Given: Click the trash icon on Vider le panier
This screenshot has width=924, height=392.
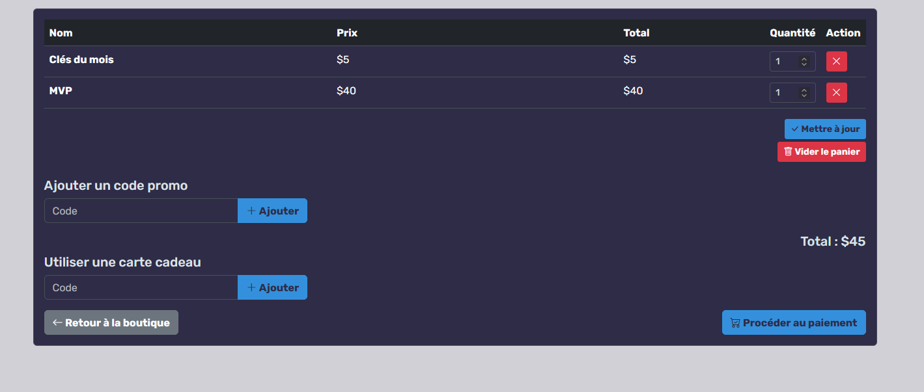Looking at the screenshot, I should (788, 151).
